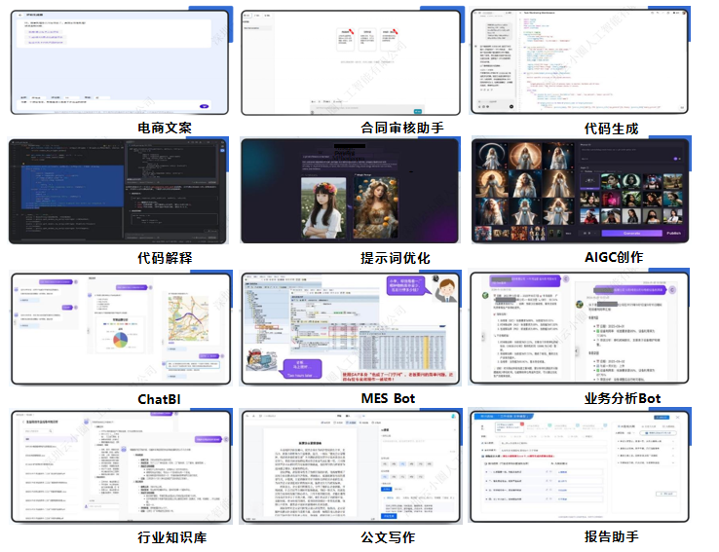Click the pie chart in ChatBI preview
The image size is (719, 552).
pyautogui.click(x=122, y=340)
